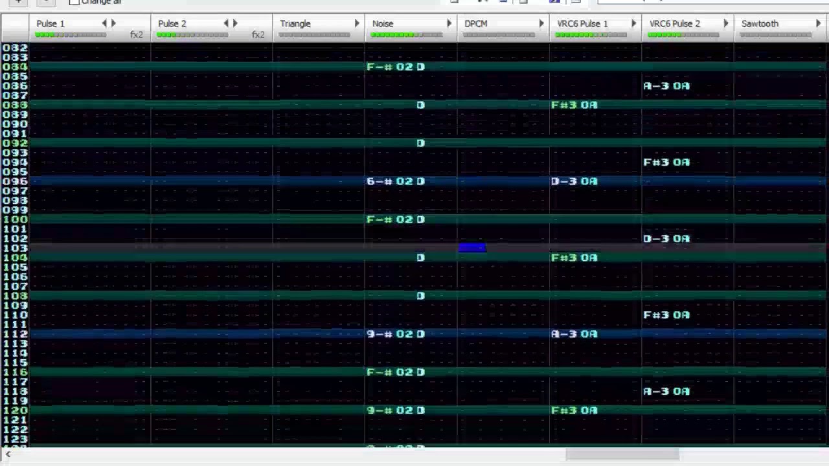
Task: Collapse an effect column on Pulse 1
Action: click(x=104, y=23)
